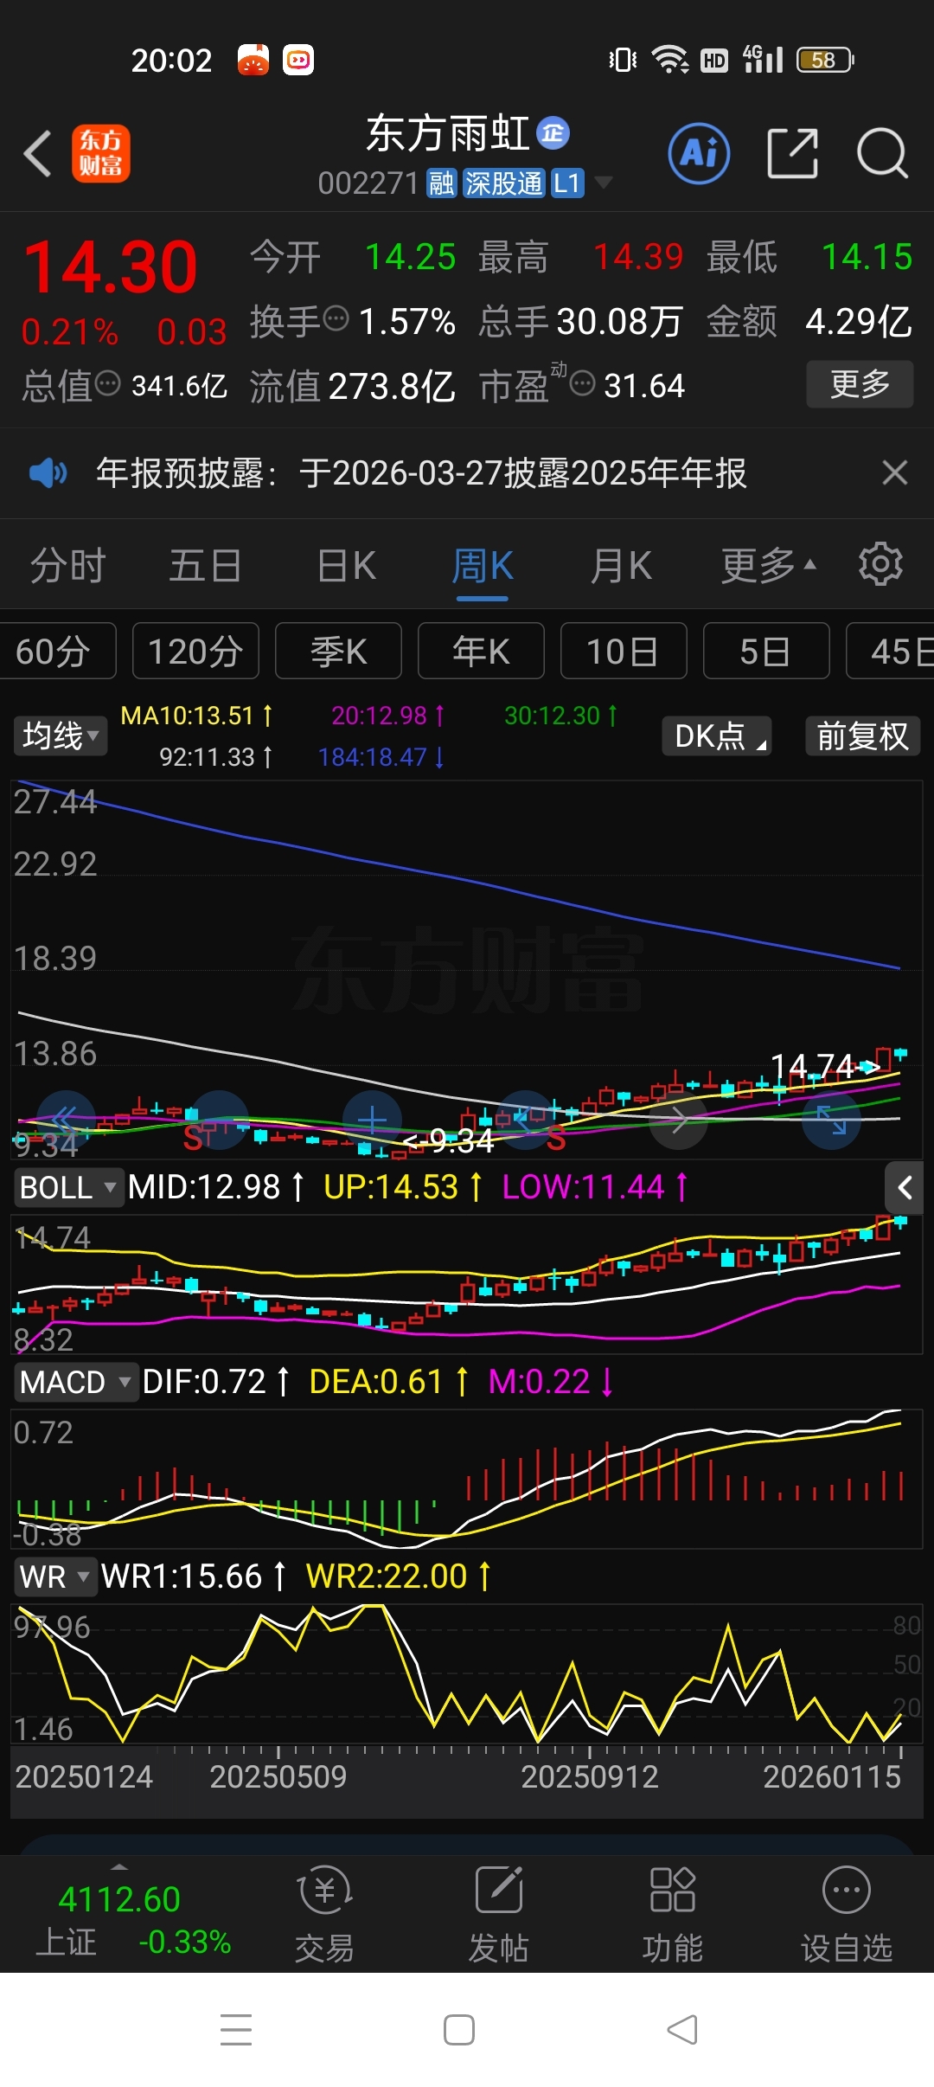Tap the L1 level tag
Viewport: 934px width, 2087px height.
tap(567, 183)
